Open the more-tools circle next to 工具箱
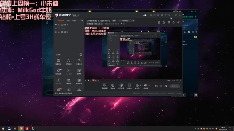The image size is (234, 131). pyautogui.click(x=81, y=55)
